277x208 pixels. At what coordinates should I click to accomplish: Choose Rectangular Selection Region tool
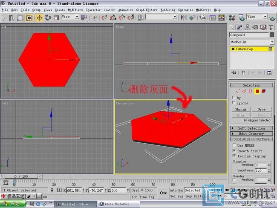click(20, 17)
